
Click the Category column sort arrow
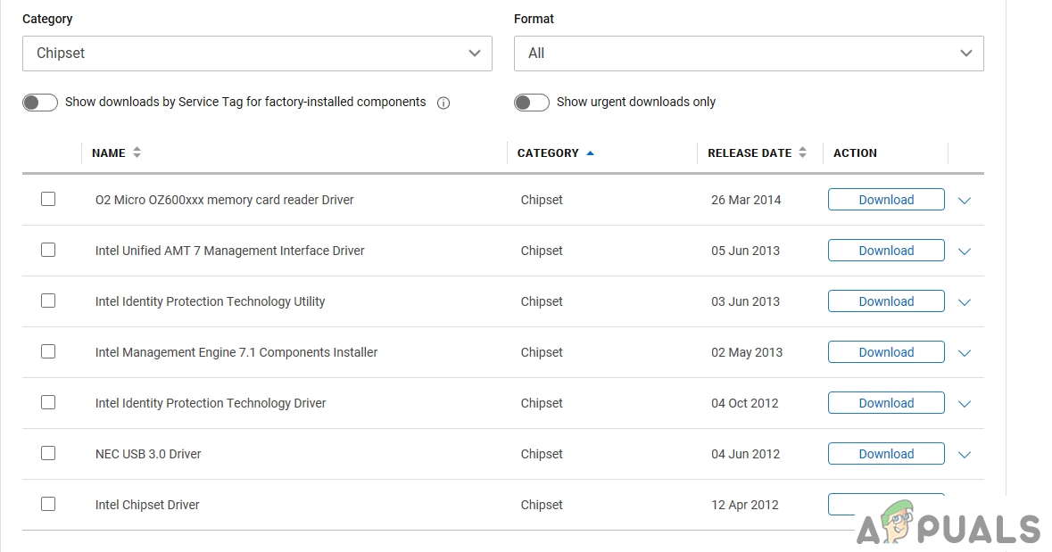590,153
